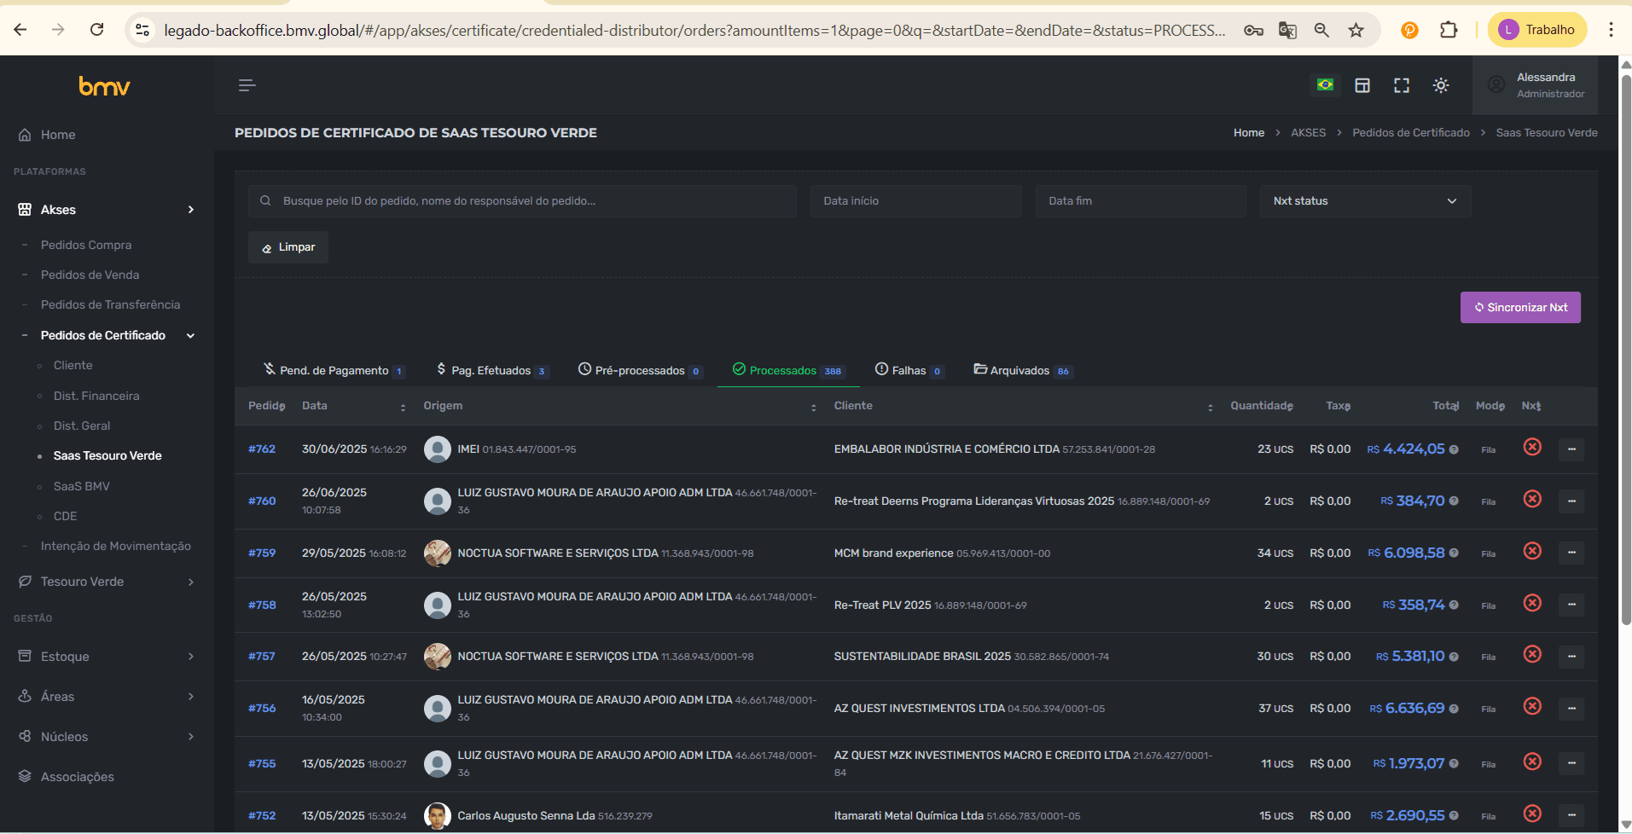Open Associações in sidebar

[78, 777]
